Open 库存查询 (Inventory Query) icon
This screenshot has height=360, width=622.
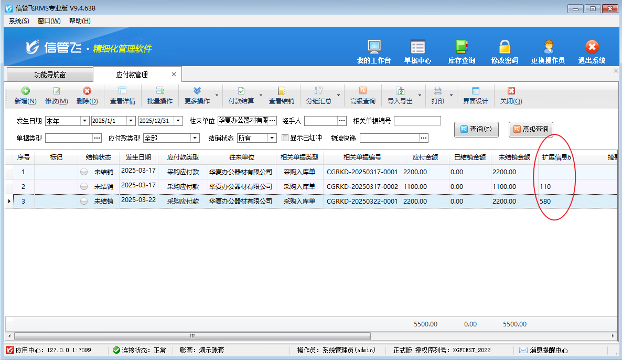(x=462, y=47)
